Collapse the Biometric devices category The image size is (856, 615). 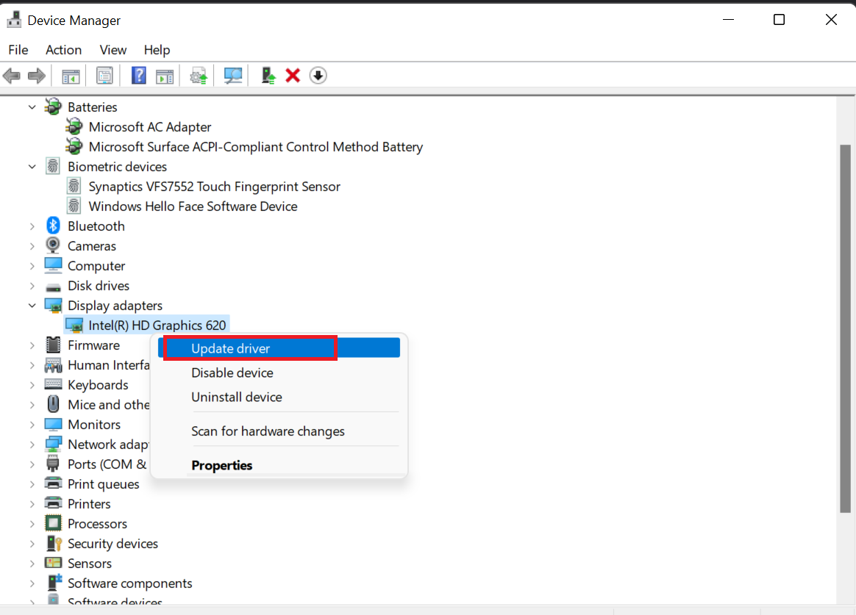[x=32, y=166]
